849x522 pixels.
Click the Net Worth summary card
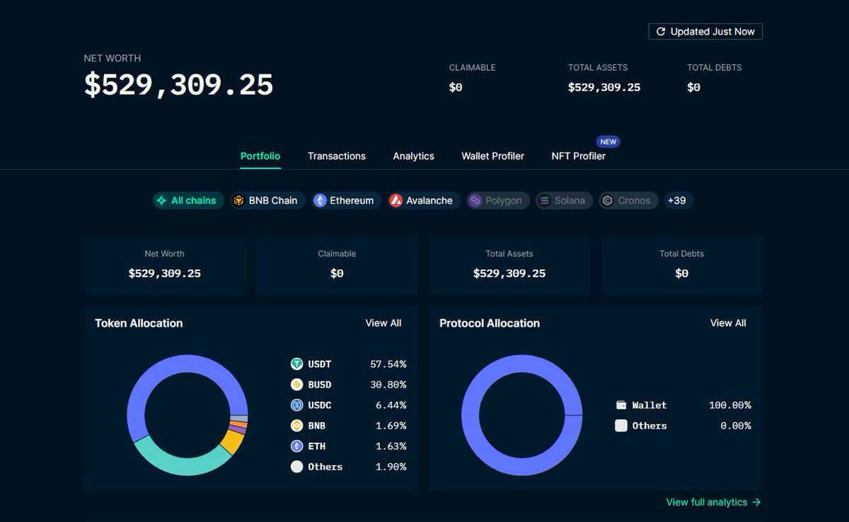[165, 266]
